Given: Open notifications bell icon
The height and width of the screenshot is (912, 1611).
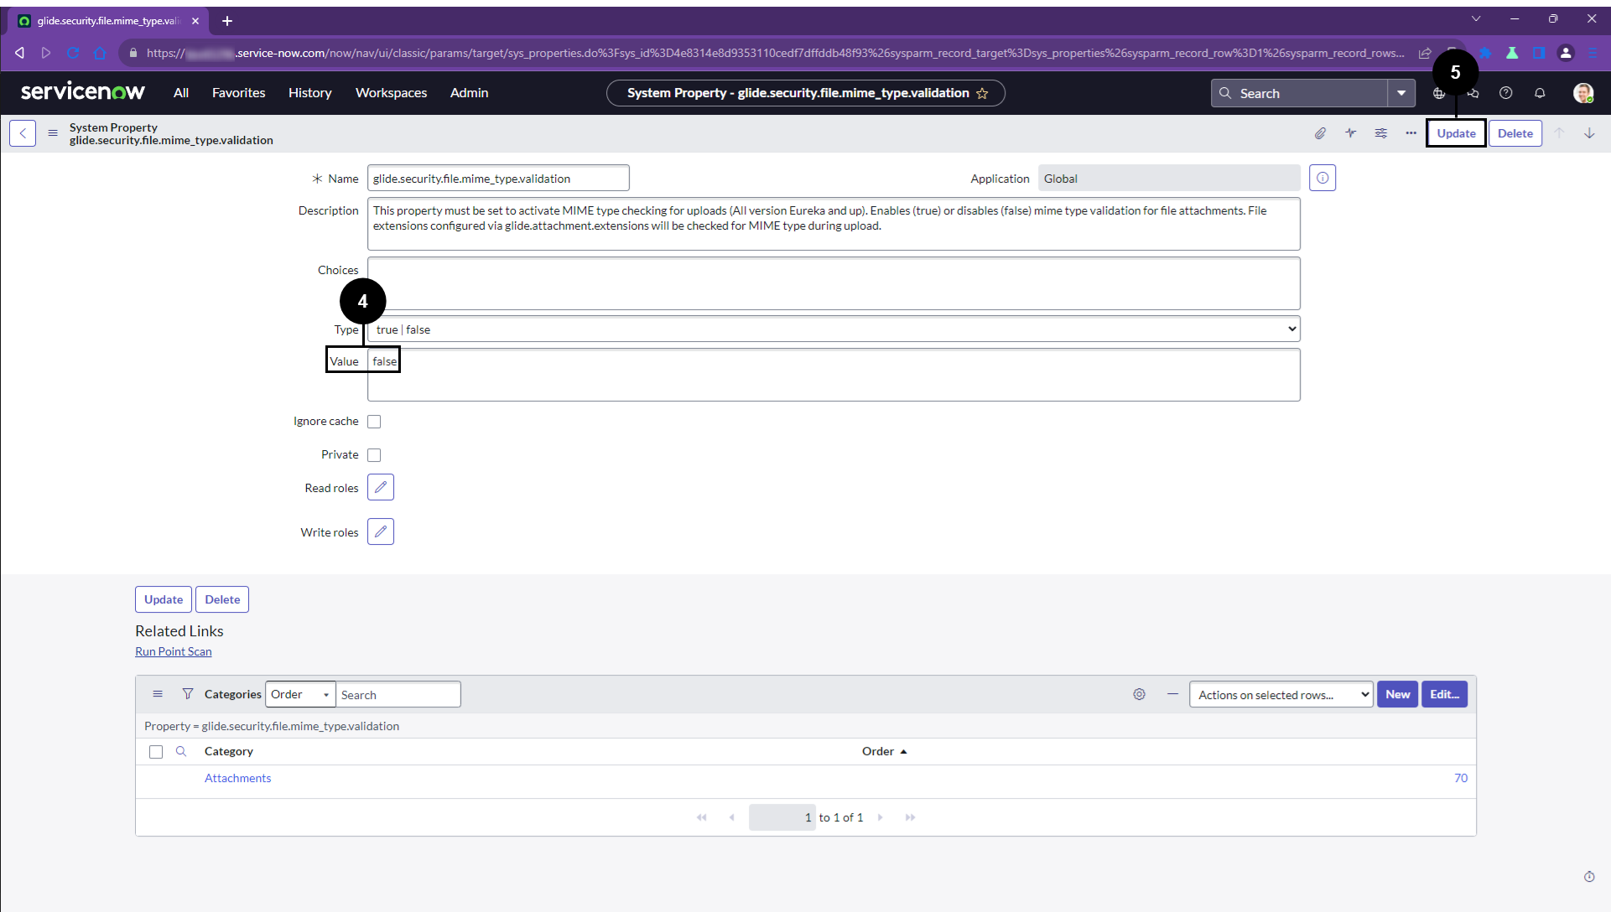Looking at the screenshot, I should [x=1539, y=93].
